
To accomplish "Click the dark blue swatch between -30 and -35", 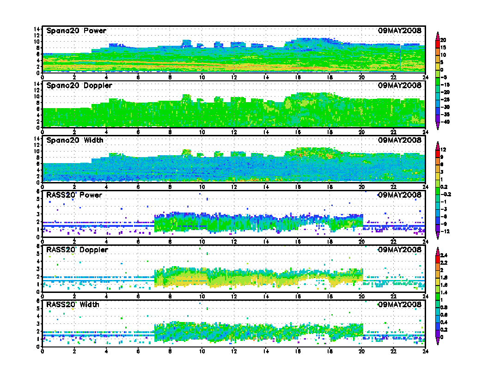I will pos(438,111).
